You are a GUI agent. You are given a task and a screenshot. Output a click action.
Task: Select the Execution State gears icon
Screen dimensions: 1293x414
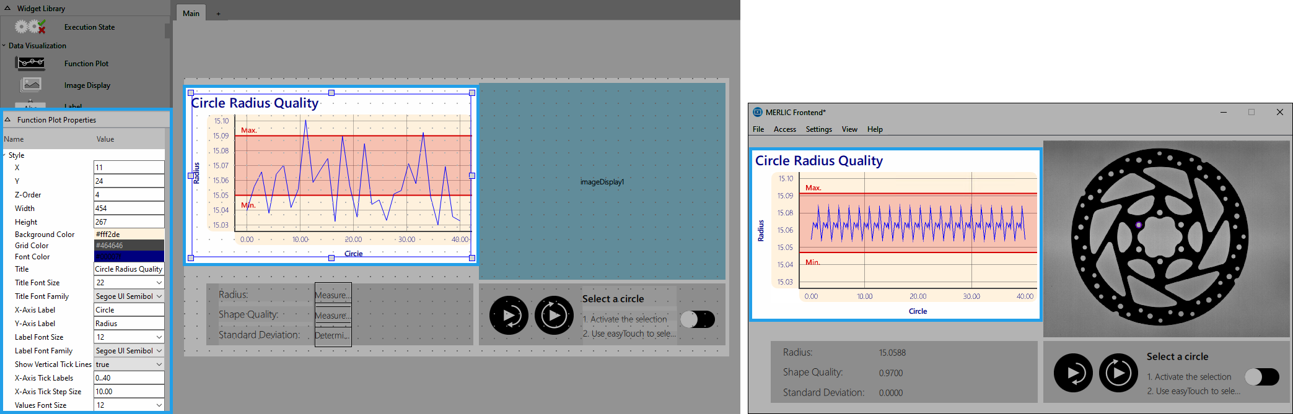click(x=30, y=27)
